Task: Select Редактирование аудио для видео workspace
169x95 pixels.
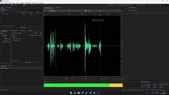Action: (x=125, y=5)
